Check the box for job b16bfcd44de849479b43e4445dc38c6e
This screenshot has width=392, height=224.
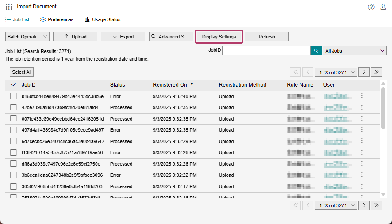tap(14, 96)
